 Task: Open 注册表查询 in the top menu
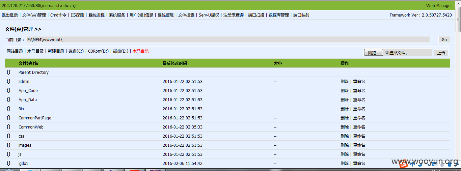coord(234,15)
